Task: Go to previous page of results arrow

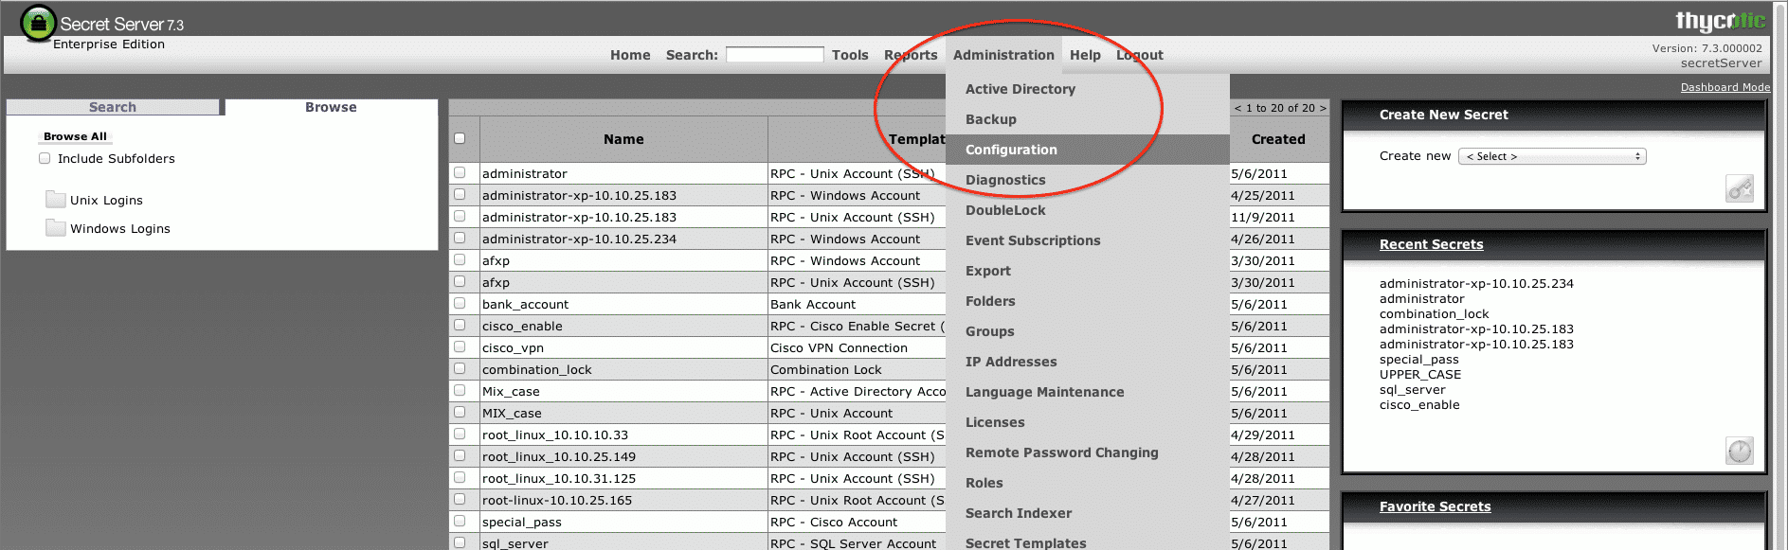Action: pos(1237,108)
